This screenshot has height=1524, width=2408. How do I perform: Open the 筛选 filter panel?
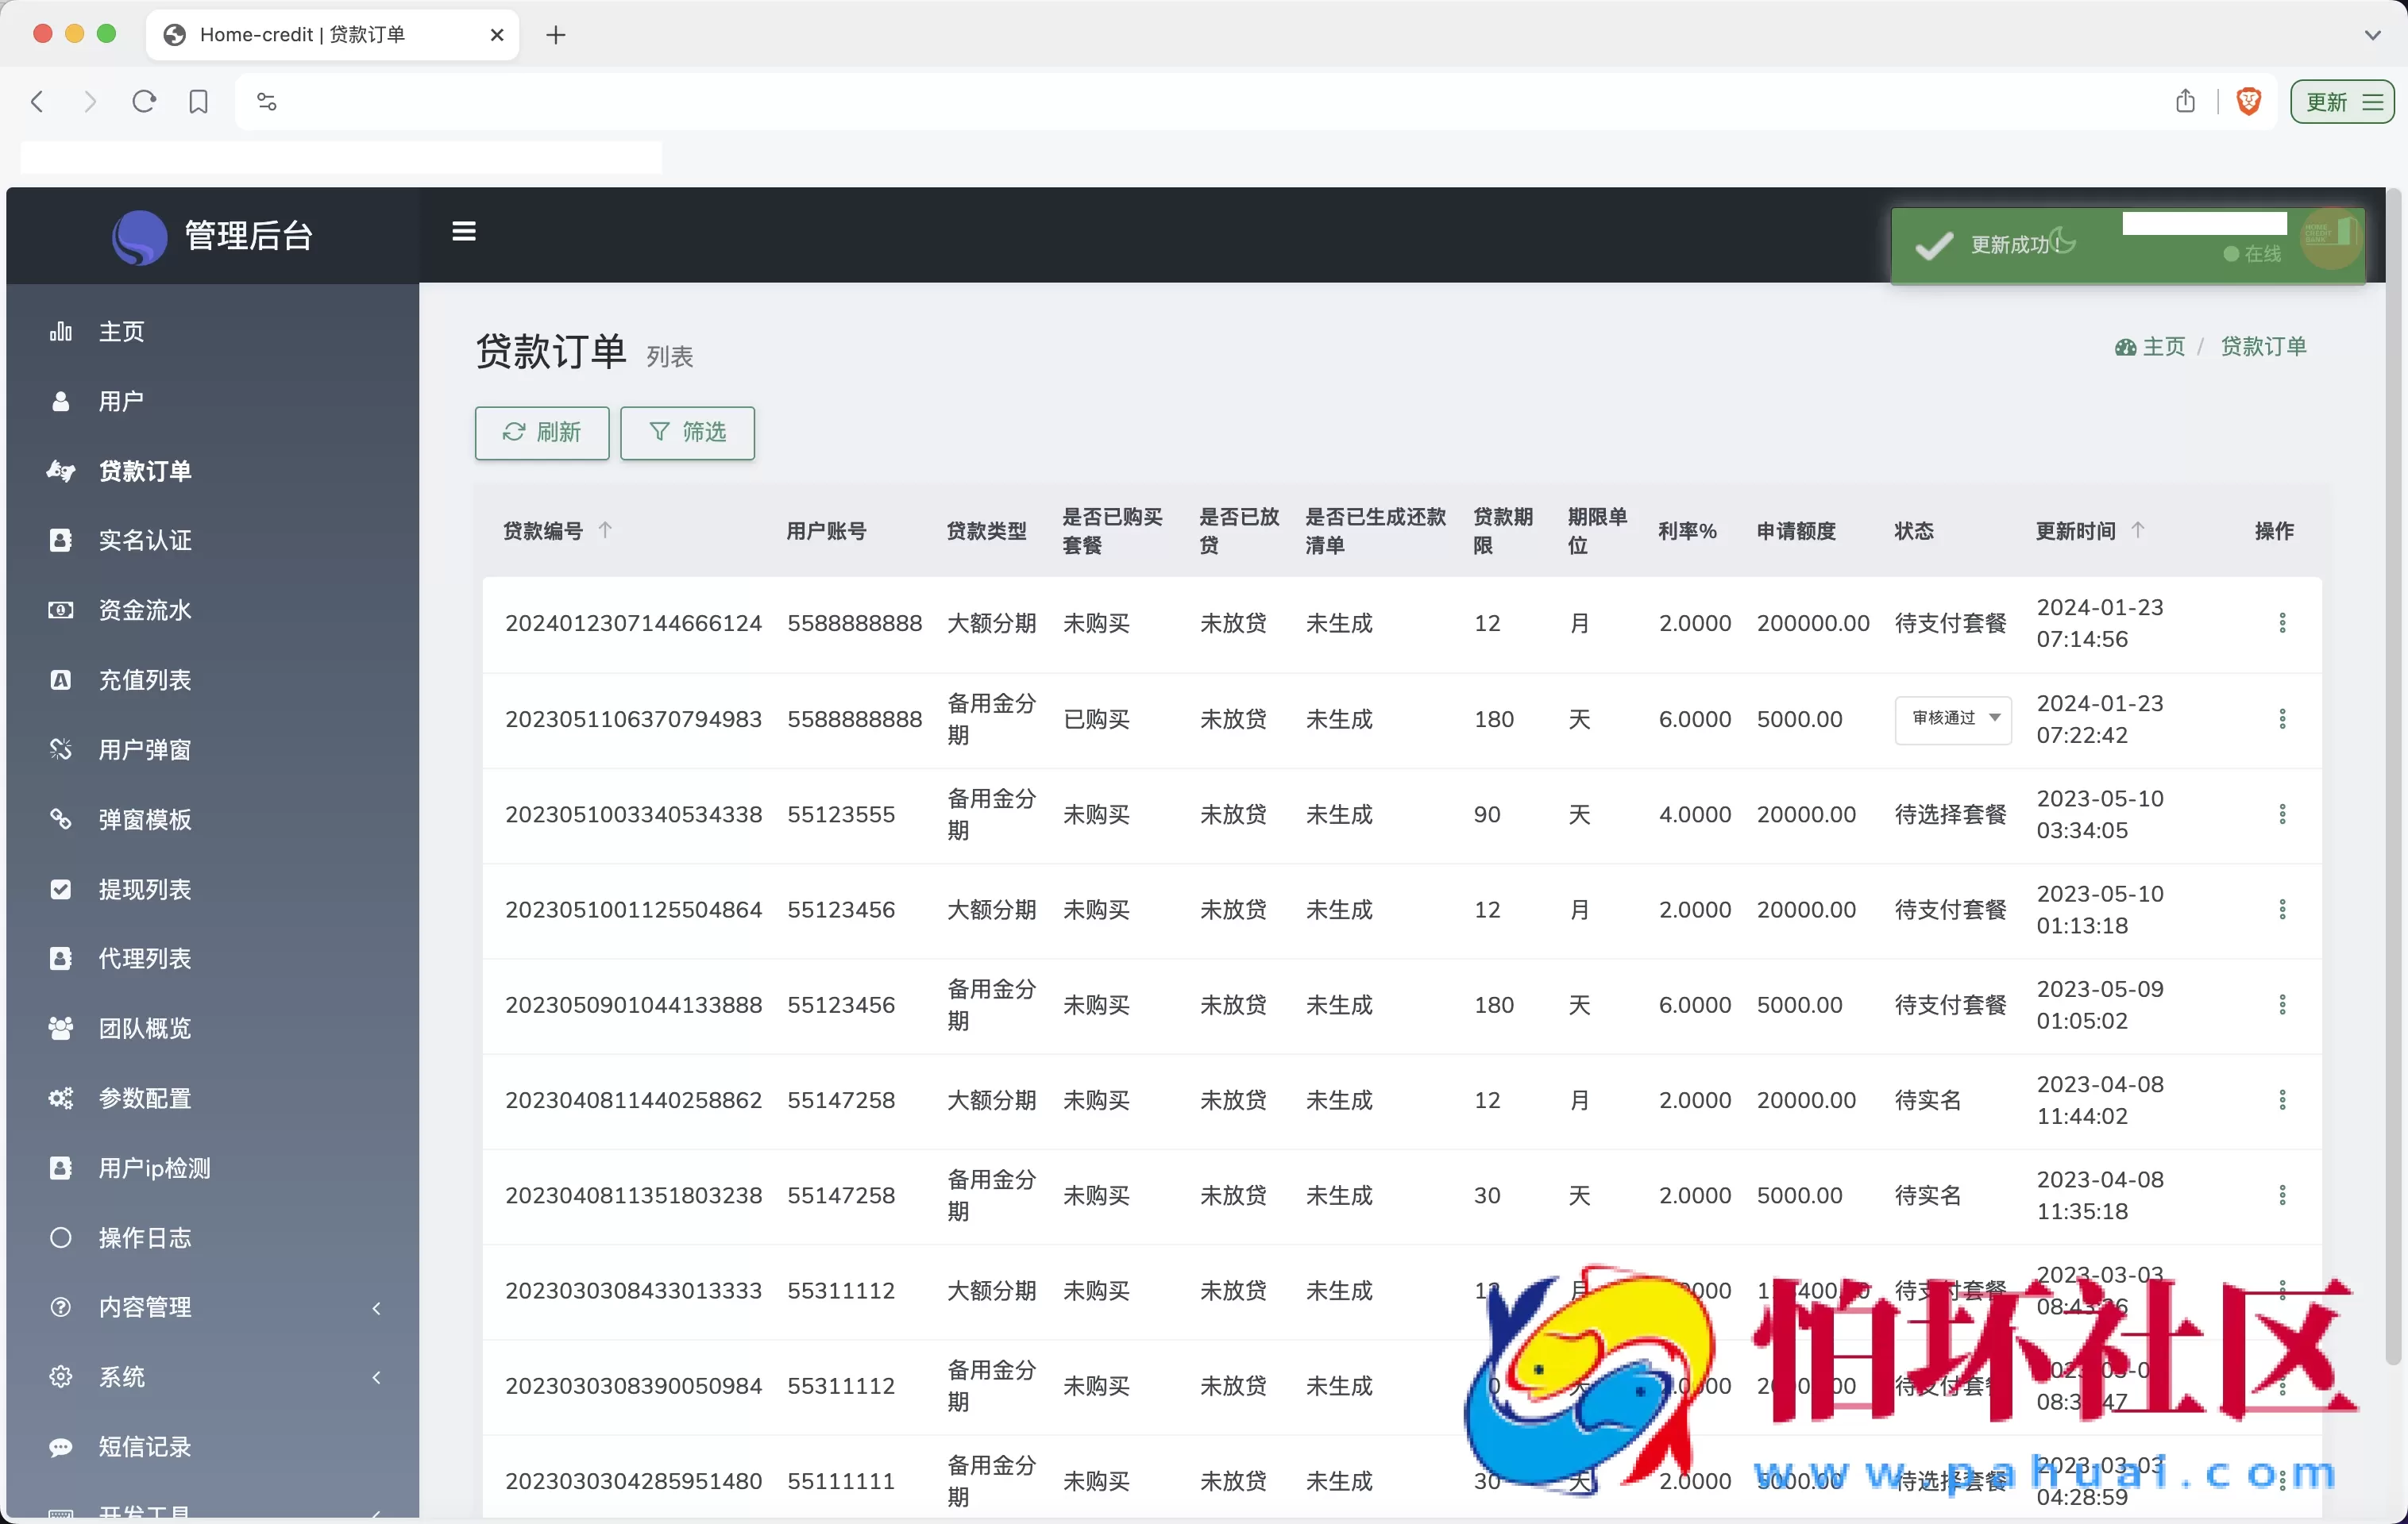[687, 433]
